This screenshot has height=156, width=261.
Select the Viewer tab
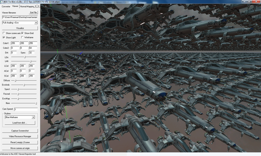[x=15, y=6]
